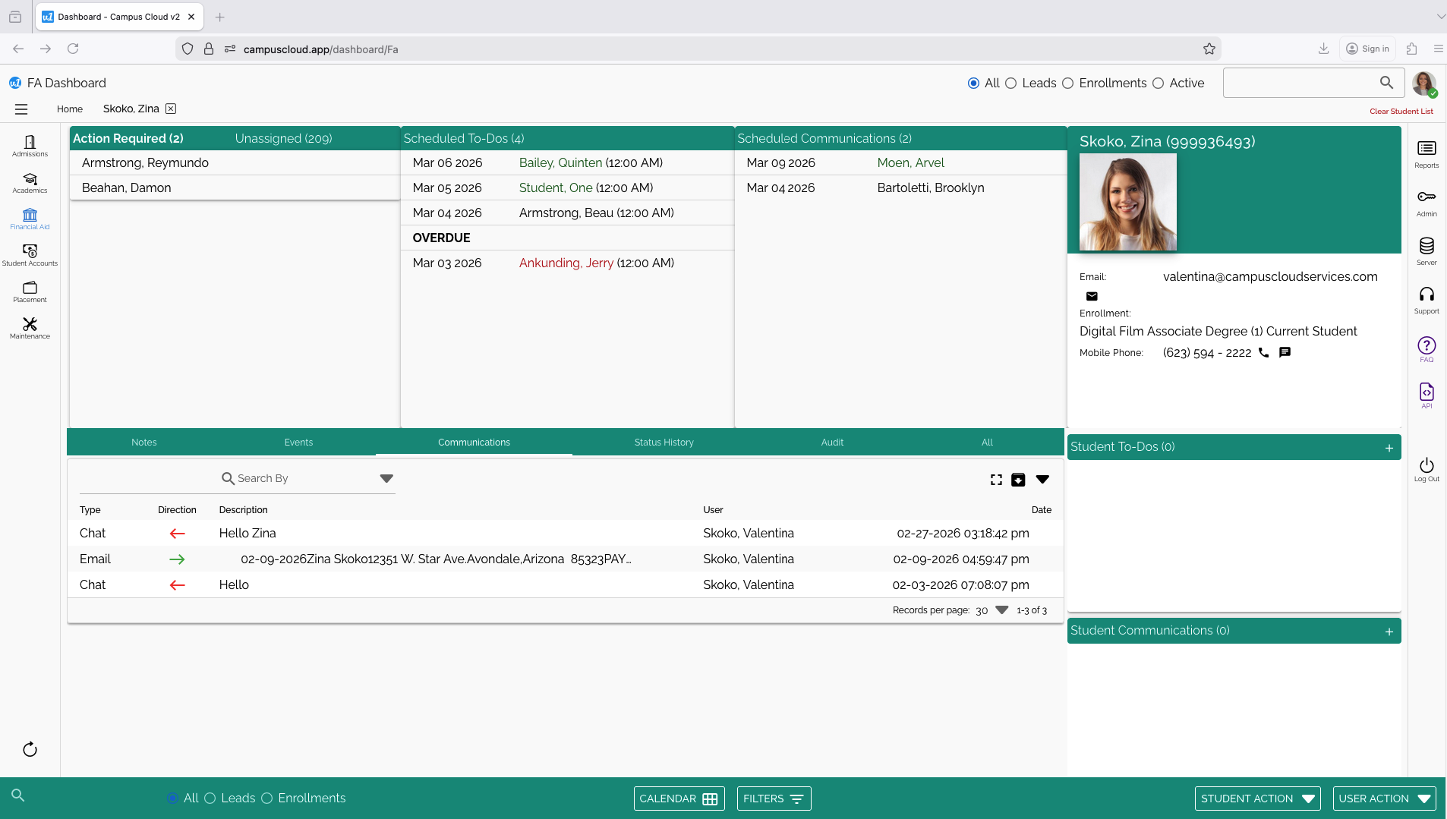Viewport: 1447px width, 819px height.
Task: Open the Admissions section in left sidebar
Action: point(30,147)
